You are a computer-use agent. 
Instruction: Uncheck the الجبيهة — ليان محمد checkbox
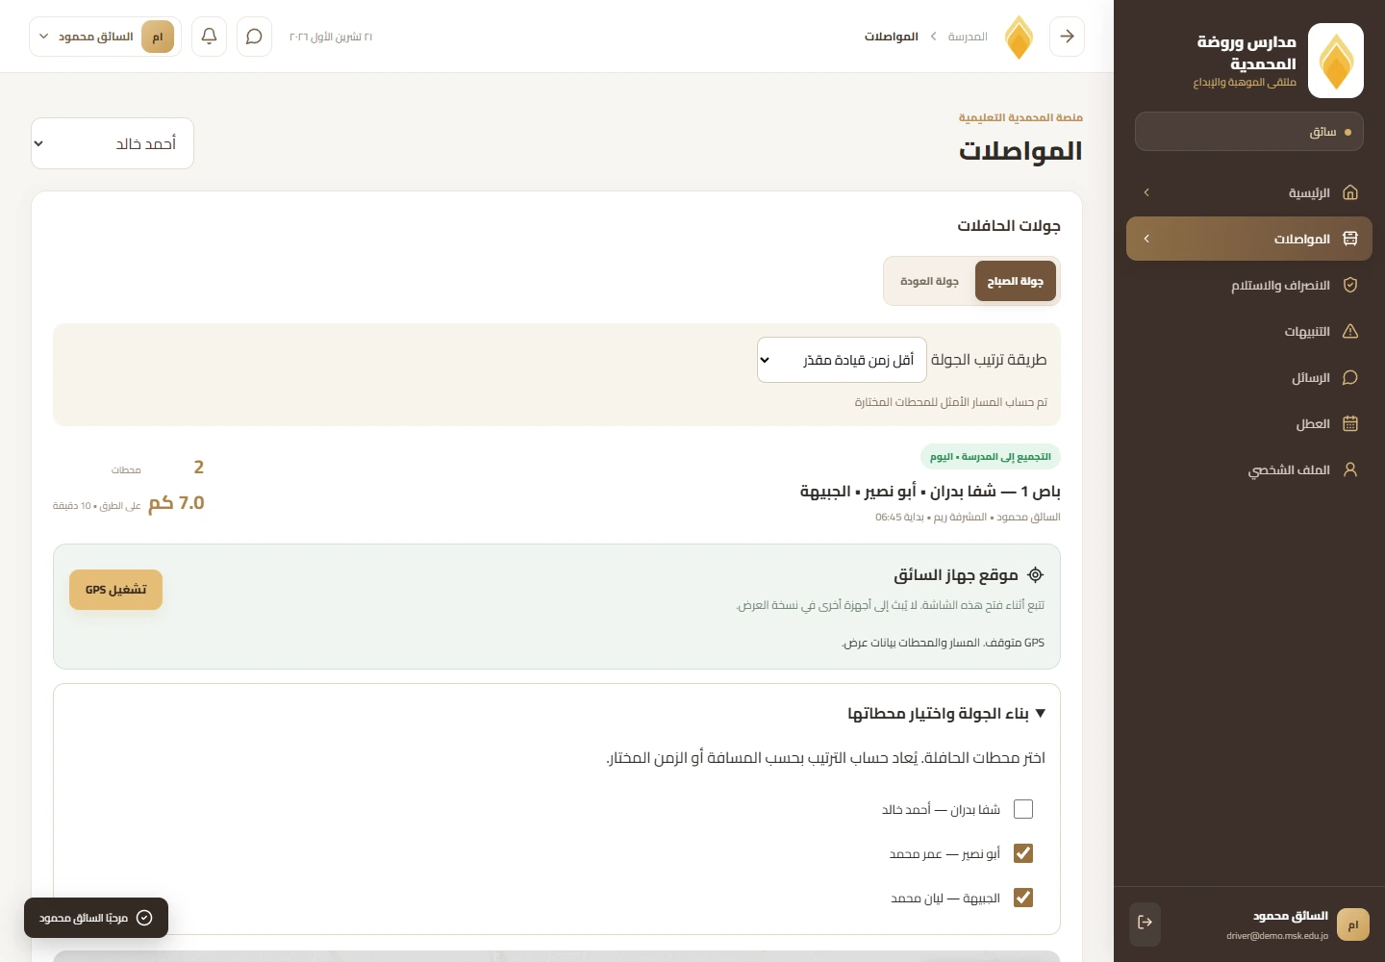1023,898
